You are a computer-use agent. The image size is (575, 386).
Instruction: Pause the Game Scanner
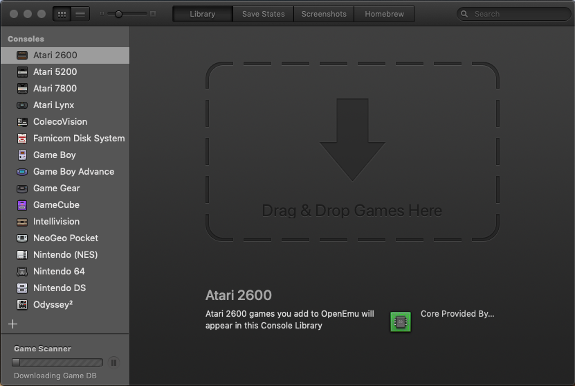pyautogui.click(x=114, y=362)
